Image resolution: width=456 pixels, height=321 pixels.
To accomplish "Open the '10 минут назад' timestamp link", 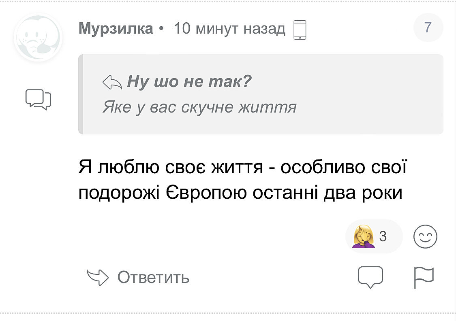I will (x=229, y=29).
